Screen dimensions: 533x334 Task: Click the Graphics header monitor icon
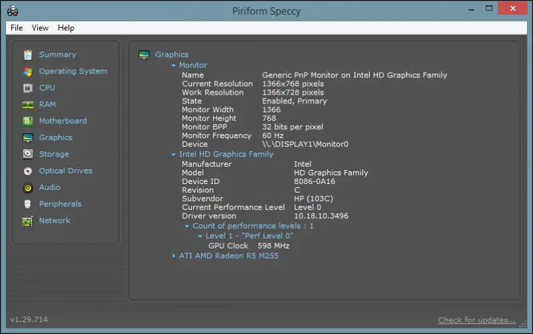[144, 55]
